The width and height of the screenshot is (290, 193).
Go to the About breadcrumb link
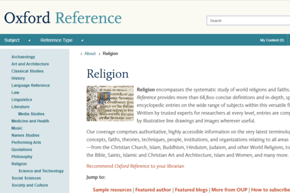[90, 54]
